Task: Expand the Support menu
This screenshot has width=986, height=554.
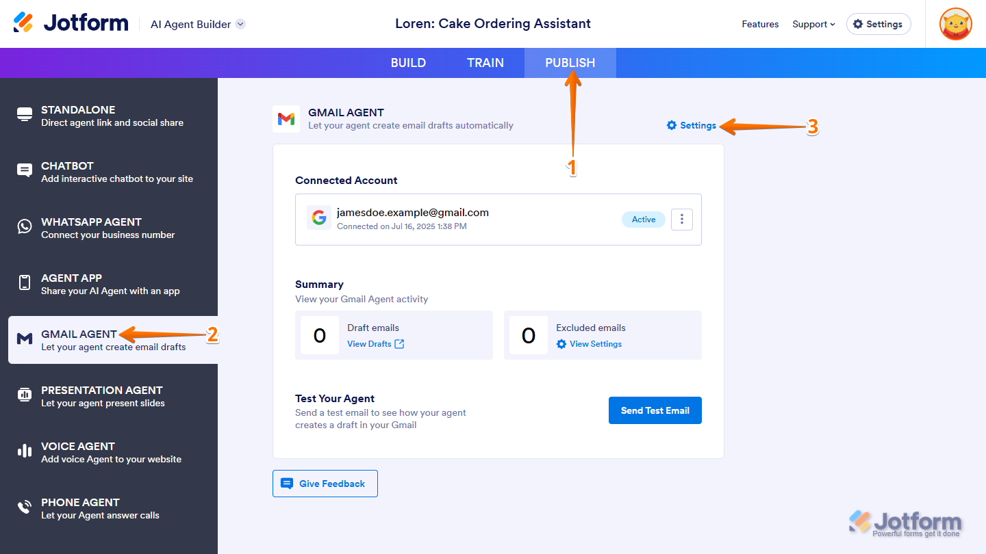Action: click(x=813, y=24)
